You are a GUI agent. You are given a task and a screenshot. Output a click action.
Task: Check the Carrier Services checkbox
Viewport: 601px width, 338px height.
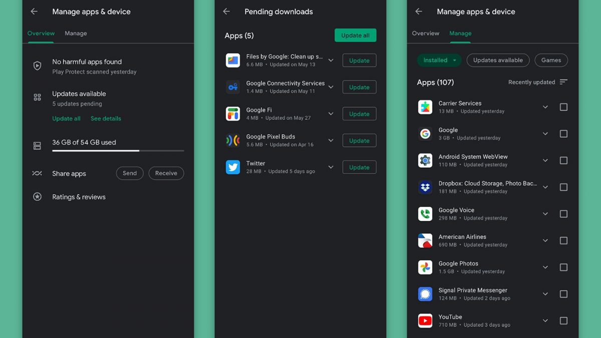coord(563,107)
